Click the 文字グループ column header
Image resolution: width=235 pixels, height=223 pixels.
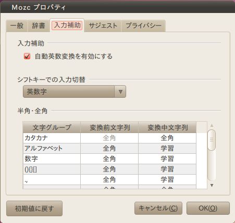[52, 127]
